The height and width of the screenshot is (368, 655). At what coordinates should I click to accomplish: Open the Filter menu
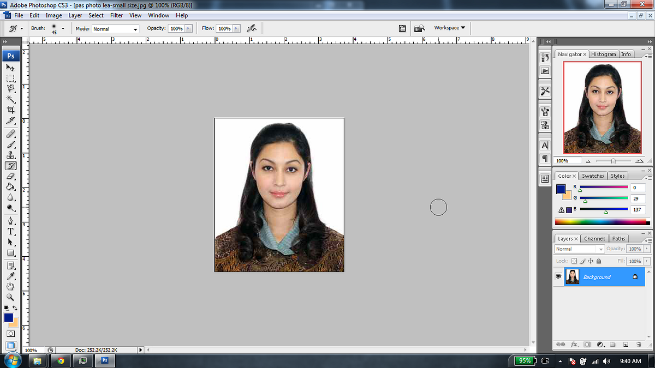coord(116,15)
